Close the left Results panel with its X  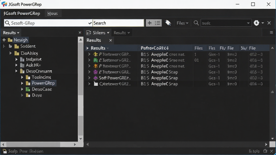80,33
